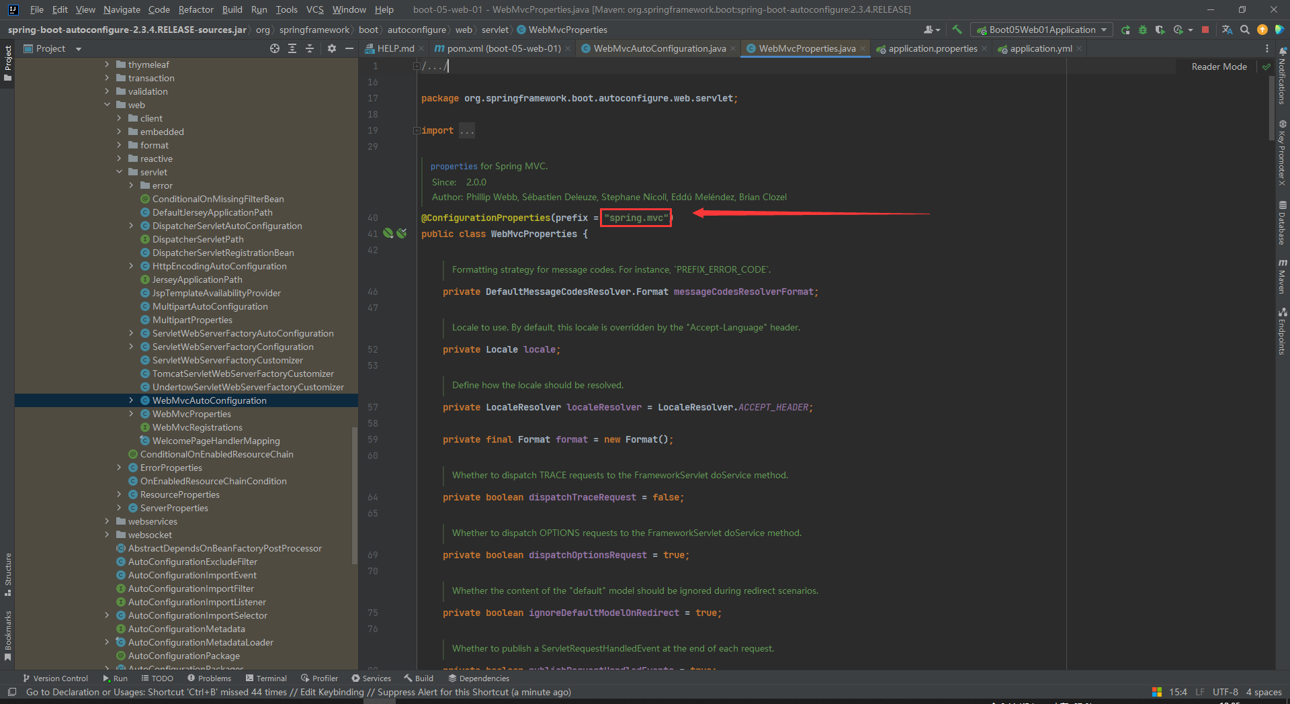Toggle the Maven tool window
The image size is (1290, 704).
(x=1283, y=275)
